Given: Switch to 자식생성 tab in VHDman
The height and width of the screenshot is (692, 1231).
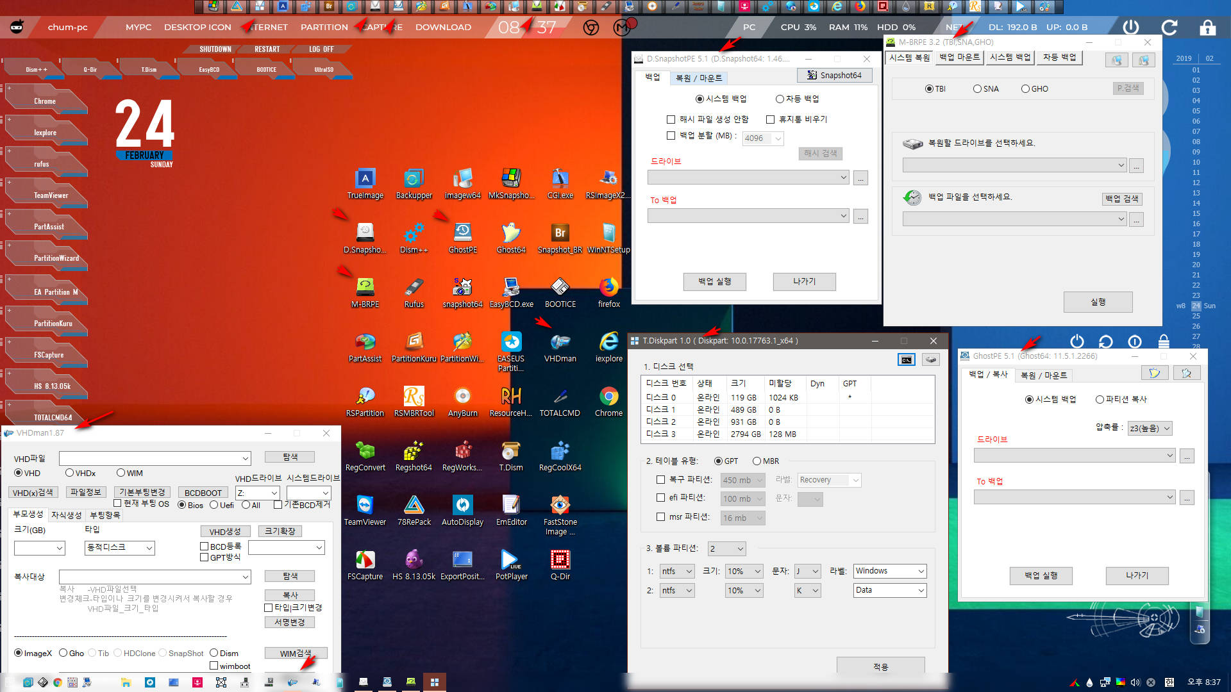Looking at the screenshot, I should coord(66,515).
